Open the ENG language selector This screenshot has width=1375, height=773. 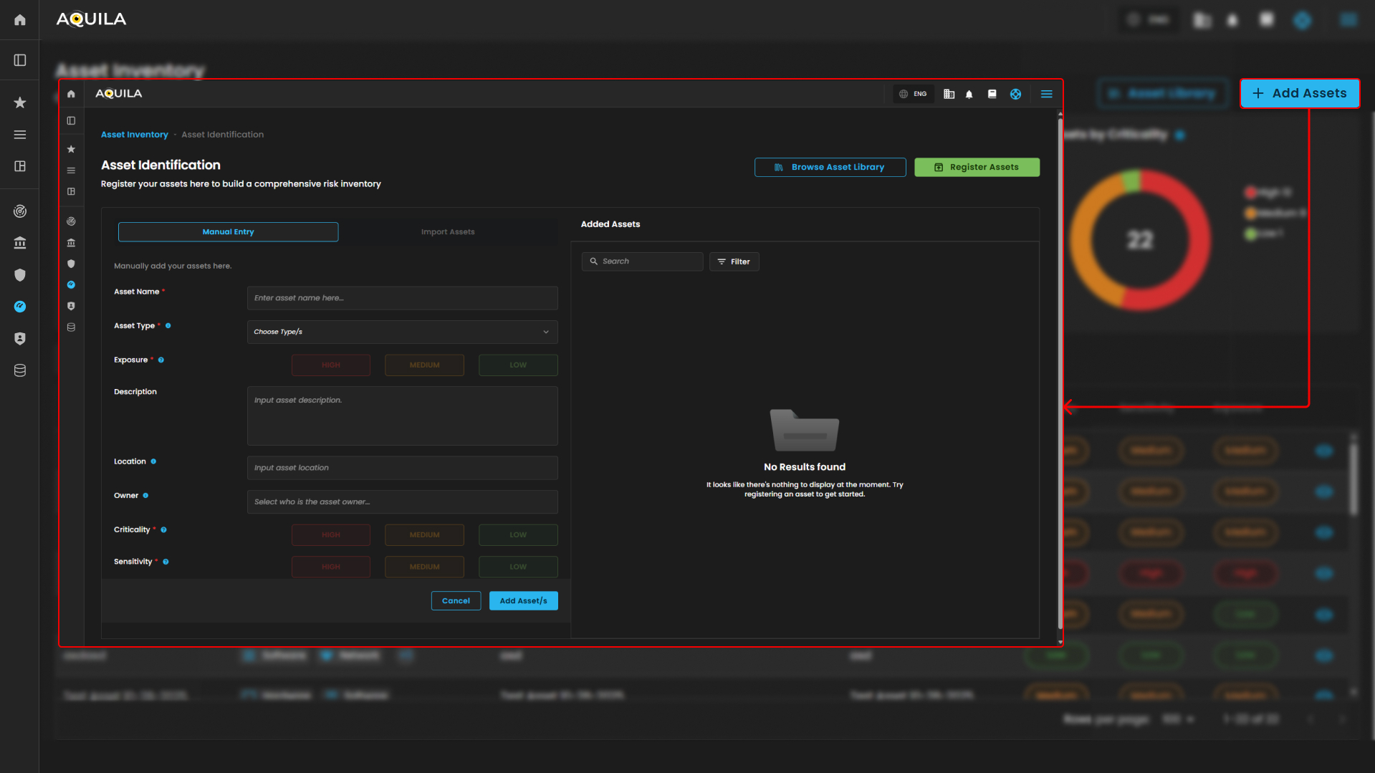[914, 94]
